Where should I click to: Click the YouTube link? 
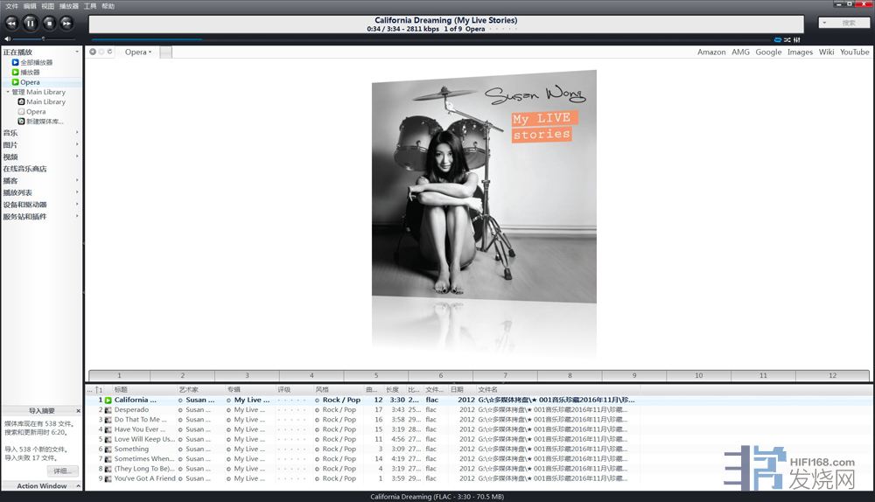(854, 52)
